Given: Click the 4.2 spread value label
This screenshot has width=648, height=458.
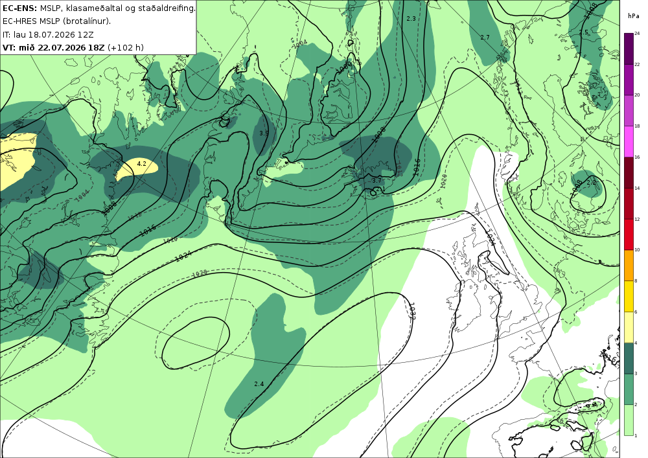Looking at the screenshot, I should pyautogui.click(x=141, y=164).
